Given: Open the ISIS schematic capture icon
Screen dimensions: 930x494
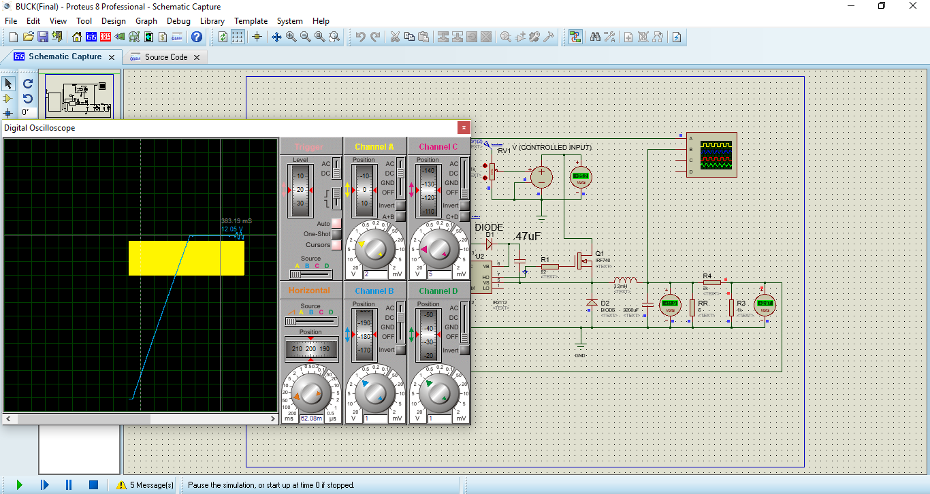Looking at the screenshot, I should click(91, 37).
